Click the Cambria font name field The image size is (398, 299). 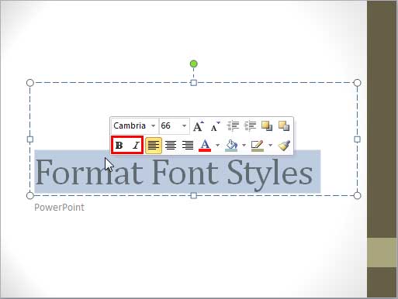tap(130, 126)
